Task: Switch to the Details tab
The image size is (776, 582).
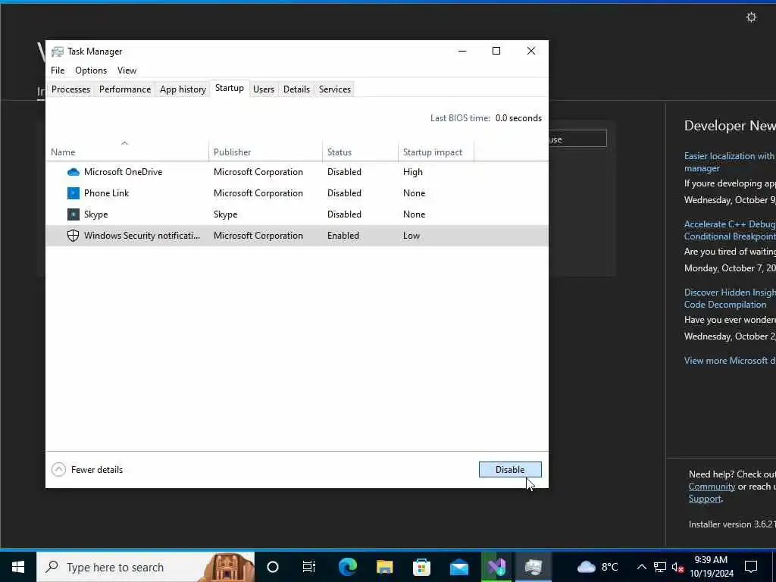Action: pyautogui.click(x=296, y=89)
